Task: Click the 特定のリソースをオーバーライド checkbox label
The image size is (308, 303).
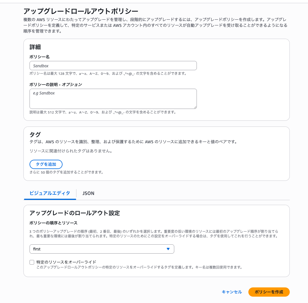Action: tap(66, 262)
